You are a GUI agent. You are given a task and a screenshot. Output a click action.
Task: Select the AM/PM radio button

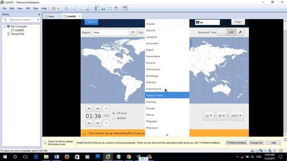coord(114,118)
